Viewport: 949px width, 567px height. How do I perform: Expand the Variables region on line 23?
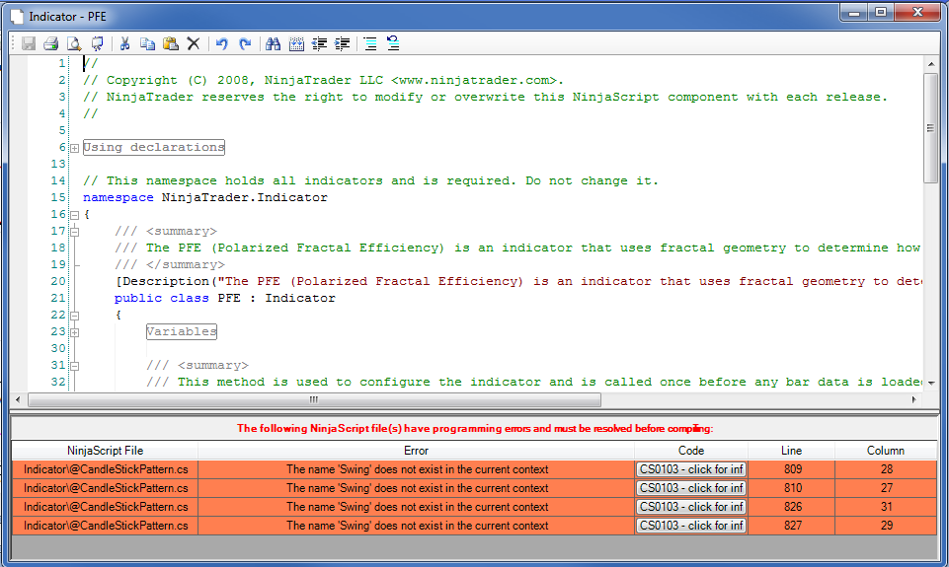click(x=74, y=332)
